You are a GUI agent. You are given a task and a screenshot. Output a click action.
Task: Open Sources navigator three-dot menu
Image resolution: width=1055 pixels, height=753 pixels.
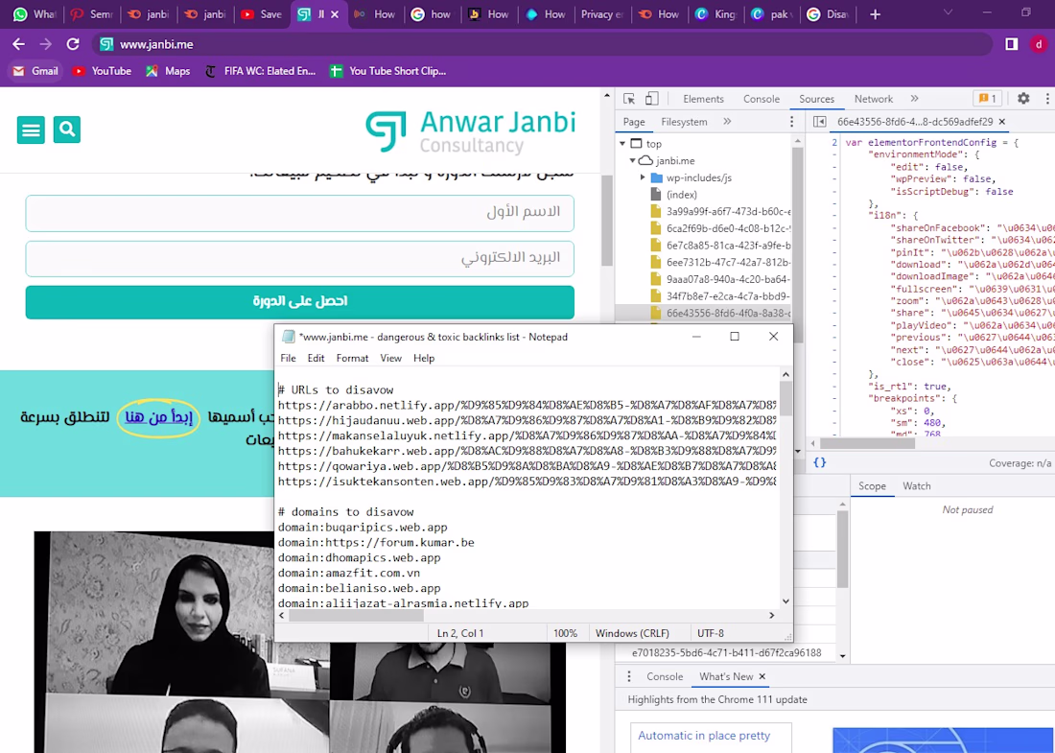point(791,122)
